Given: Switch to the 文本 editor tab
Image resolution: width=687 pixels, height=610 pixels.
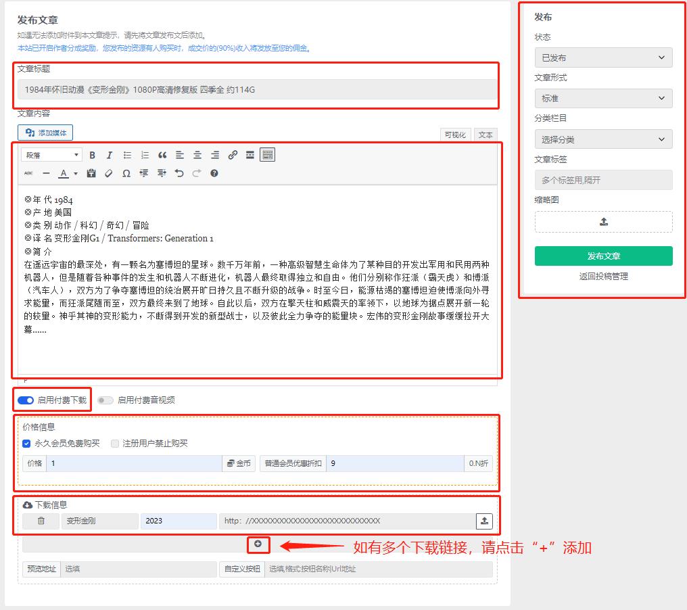Looking at the screenshot, I should (485, 135).
